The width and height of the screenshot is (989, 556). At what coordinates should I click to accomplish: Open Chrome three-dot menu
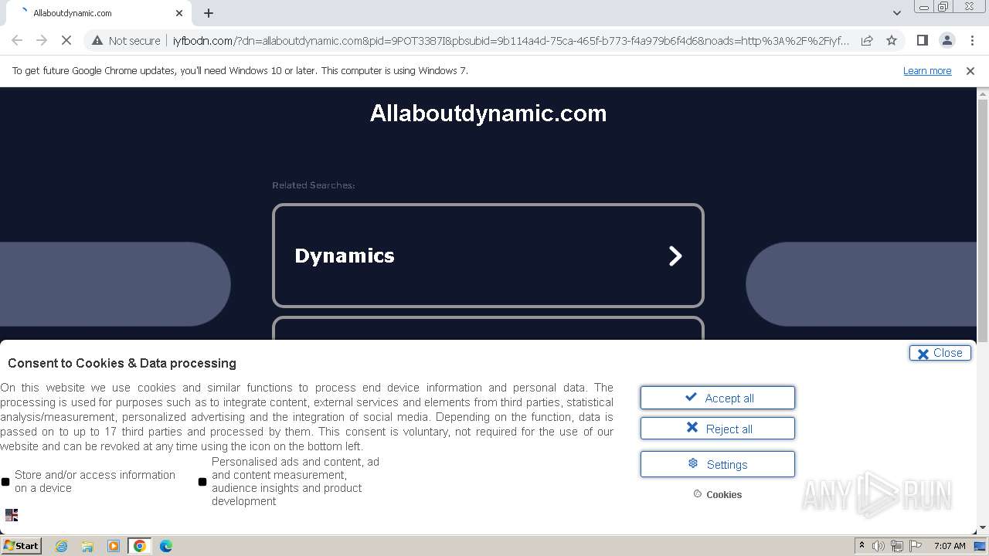click(x=972, y=40)
